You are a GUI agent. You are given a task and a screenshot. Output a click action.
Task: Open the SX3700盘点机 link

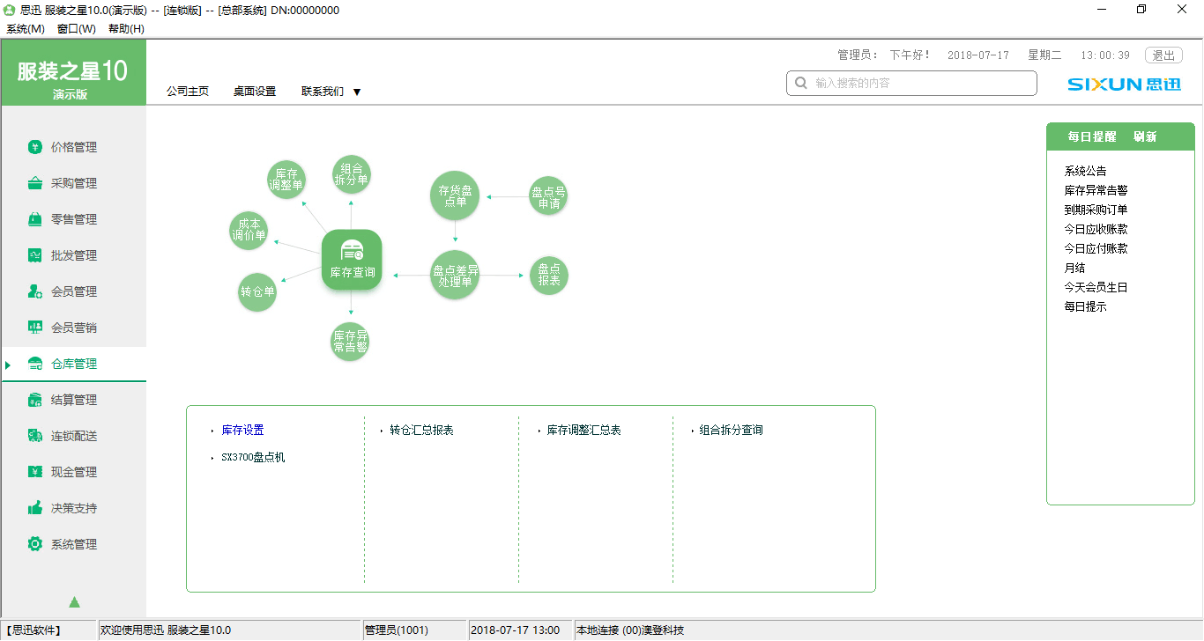(x=253, y=457)
